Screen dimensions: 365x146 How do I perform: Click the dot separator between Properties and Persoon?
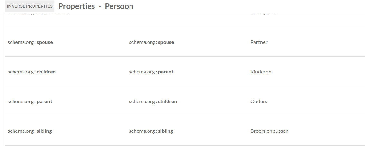[100, 7]
